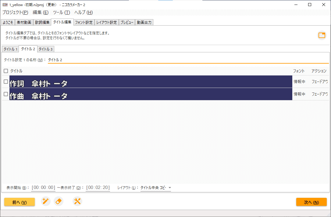Check the 作詞 傘村トータ row checkbox
The height and width of the screenshot is (217, 331).
pyautogui.click(x=5, y=82)
